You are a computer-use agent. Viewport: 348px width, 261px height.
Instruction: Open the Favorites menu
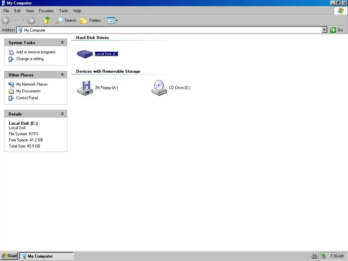click(46, 11)
